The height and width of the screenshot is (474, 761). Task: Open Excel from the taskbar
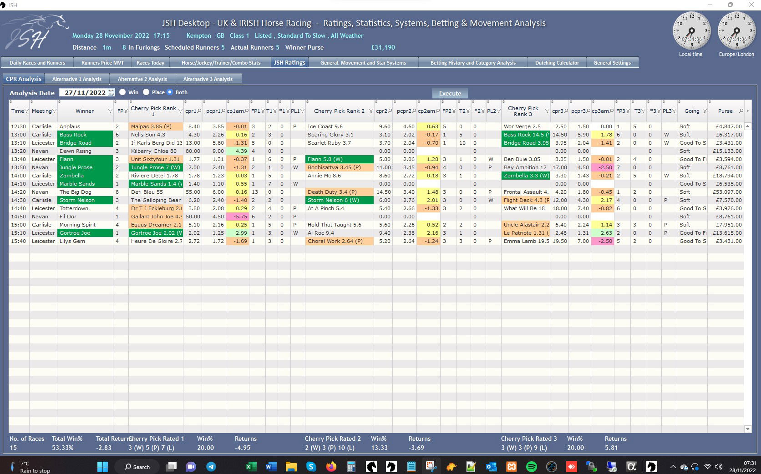click(x=250, y=466)
